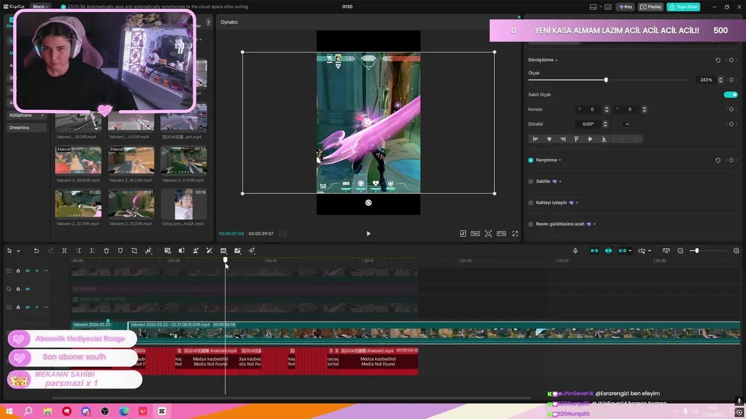This screenshot has width=746, height=419.
Task: Select the Valorant 2...13.DVR.mp4 media thumbnail
Action: tap(131, 204)
